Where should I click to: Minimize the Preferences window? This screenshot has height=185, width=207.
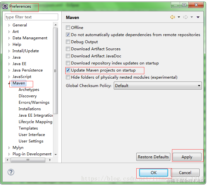[176, 5]
